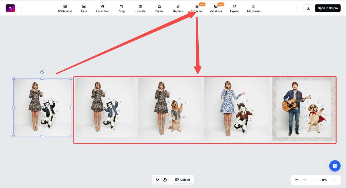Undo the last action
Screen dimensions: 346x188
pyautogui.click(x=297, y=180)
